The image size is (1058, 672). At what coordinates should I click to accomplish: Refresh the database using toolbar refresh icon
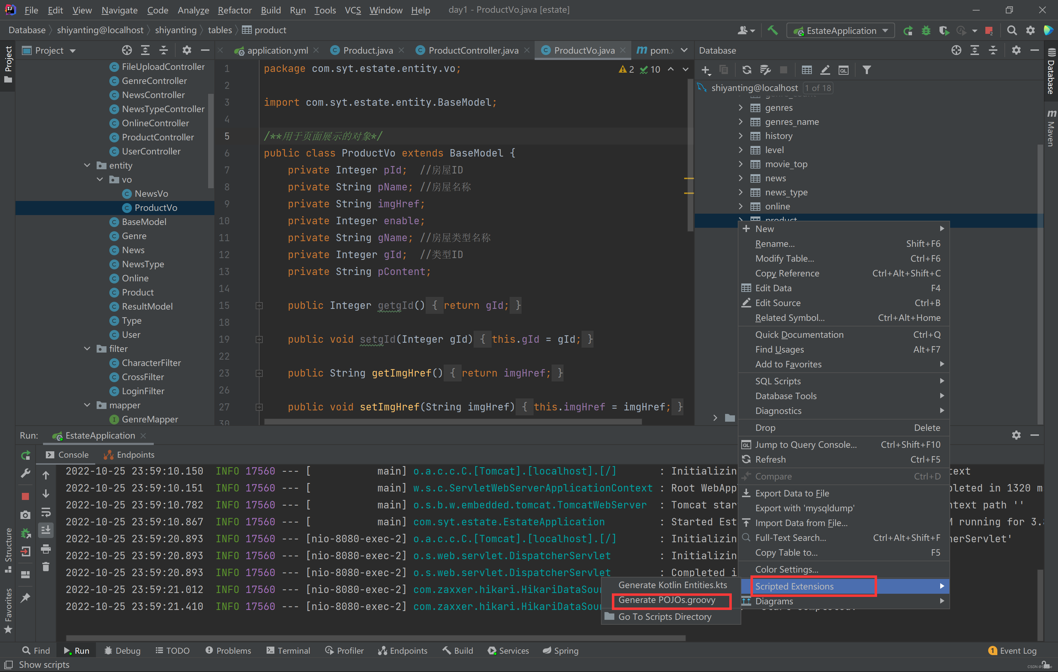(747, 70)
